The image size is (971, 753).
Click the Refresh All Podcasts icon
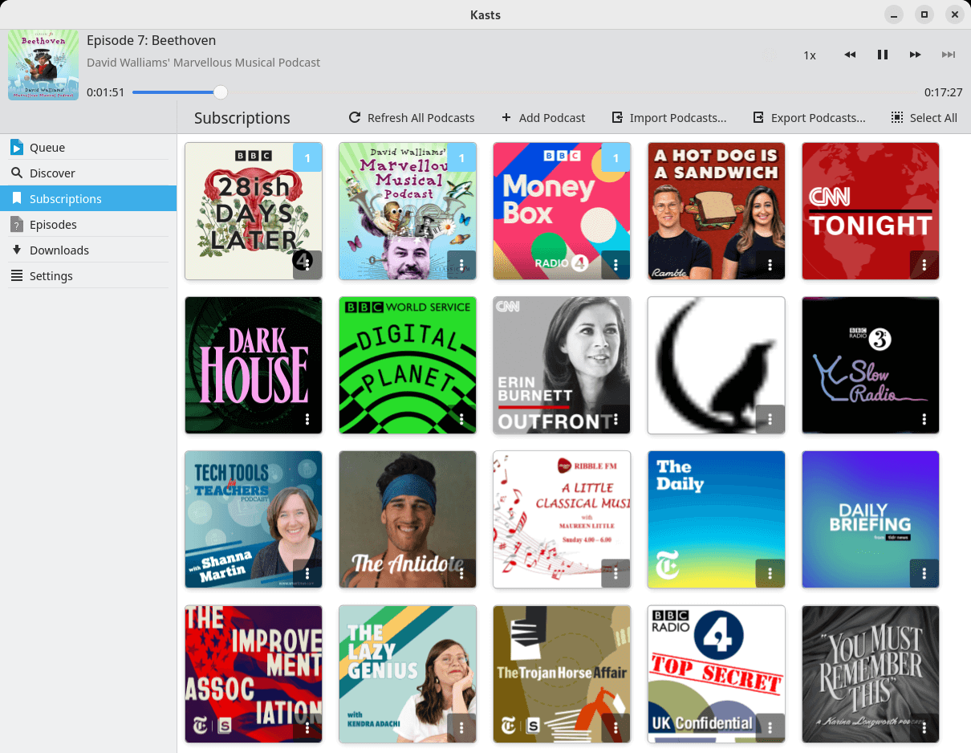354,117
